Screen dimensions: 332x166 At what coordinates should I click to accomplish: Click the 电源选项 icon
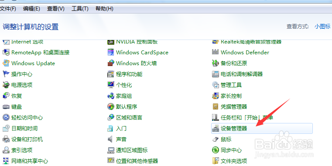[6, 85]
